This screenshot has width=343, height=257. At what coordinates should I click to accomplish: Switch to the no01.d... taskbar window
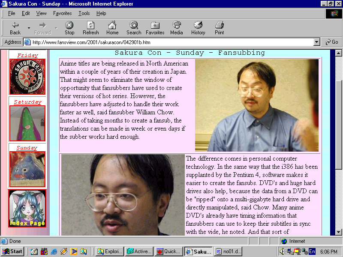click(228, 251)
